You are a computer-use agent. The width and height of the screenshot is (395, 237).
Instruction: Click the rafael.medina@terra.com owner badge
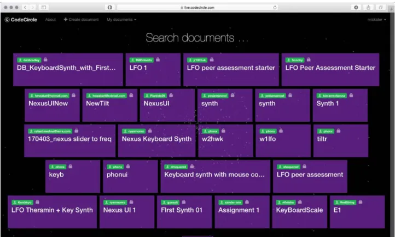point(50,131)
